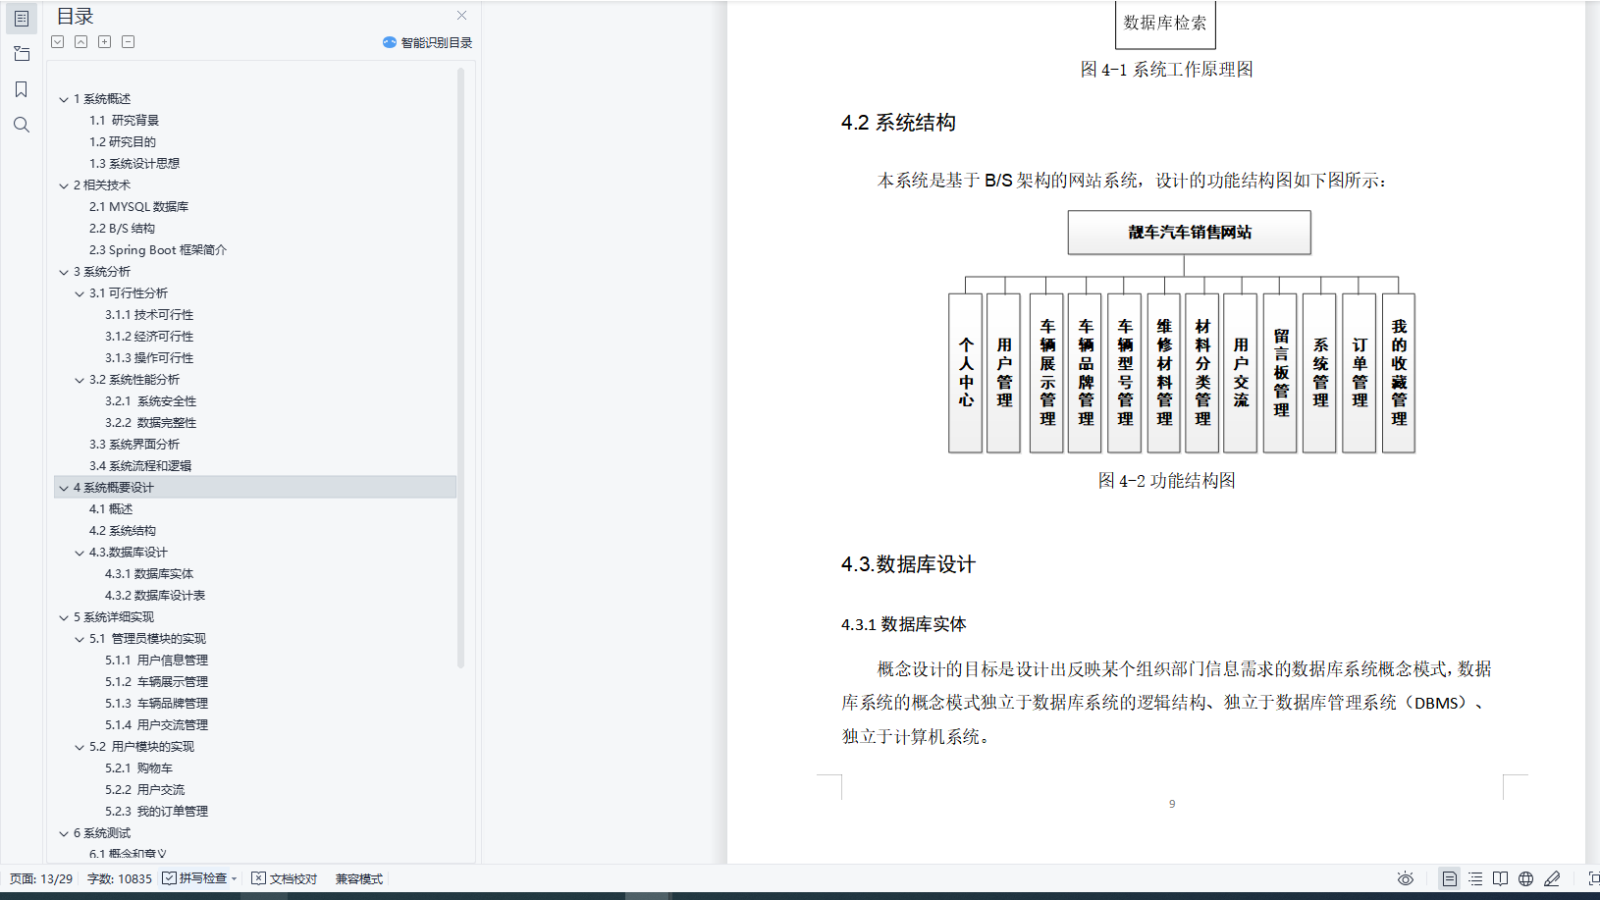
Task: Click the 靓车汽车销售网站 diagram box
Action: [1190, 233]
